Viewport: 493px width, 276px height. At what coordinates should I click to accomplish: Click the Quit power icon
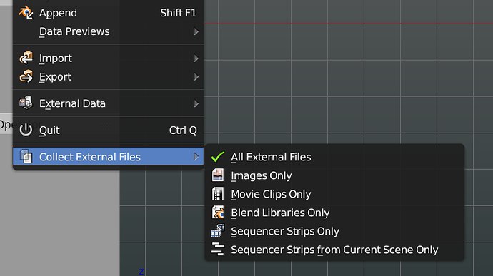(x=26, y=130)
